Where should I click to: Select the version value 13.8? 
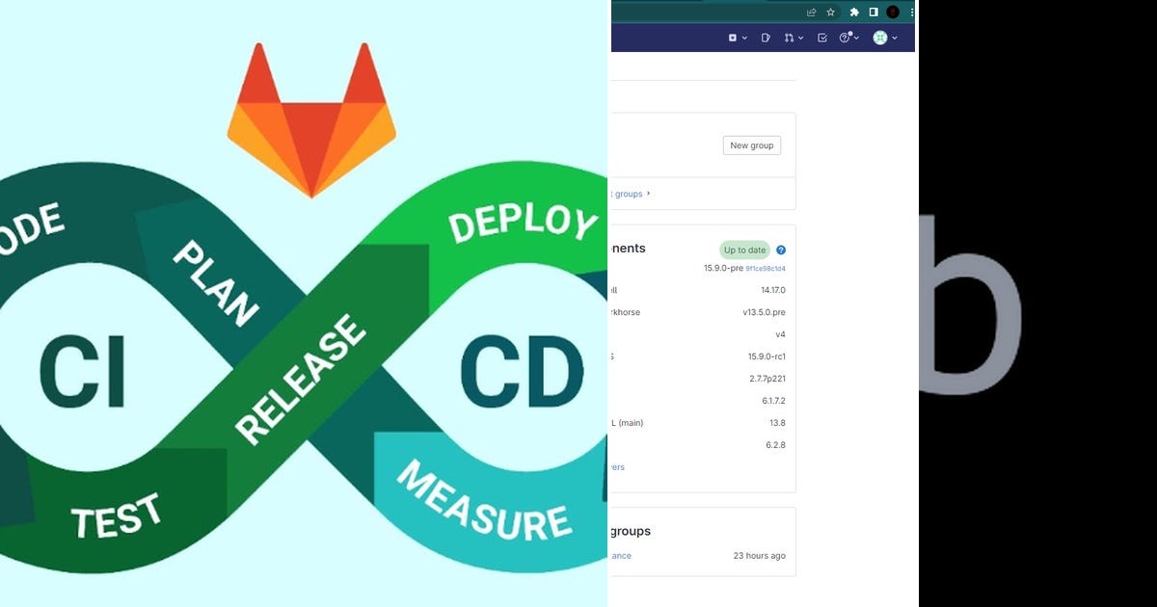click(777, 423)
